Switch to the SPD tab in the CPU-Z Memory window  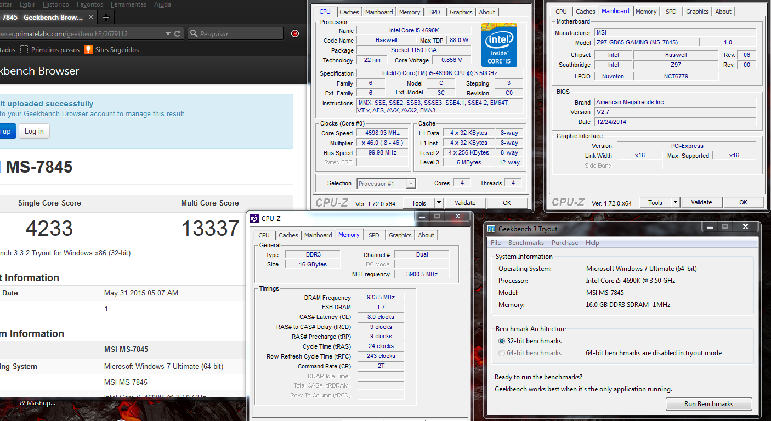click(x=373, y=235)
